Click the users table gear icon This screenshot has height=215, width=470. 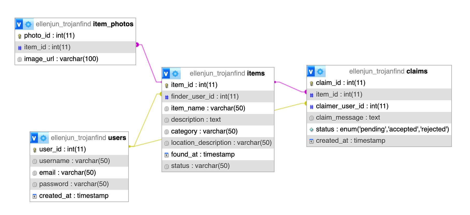[x=43, y=138]
